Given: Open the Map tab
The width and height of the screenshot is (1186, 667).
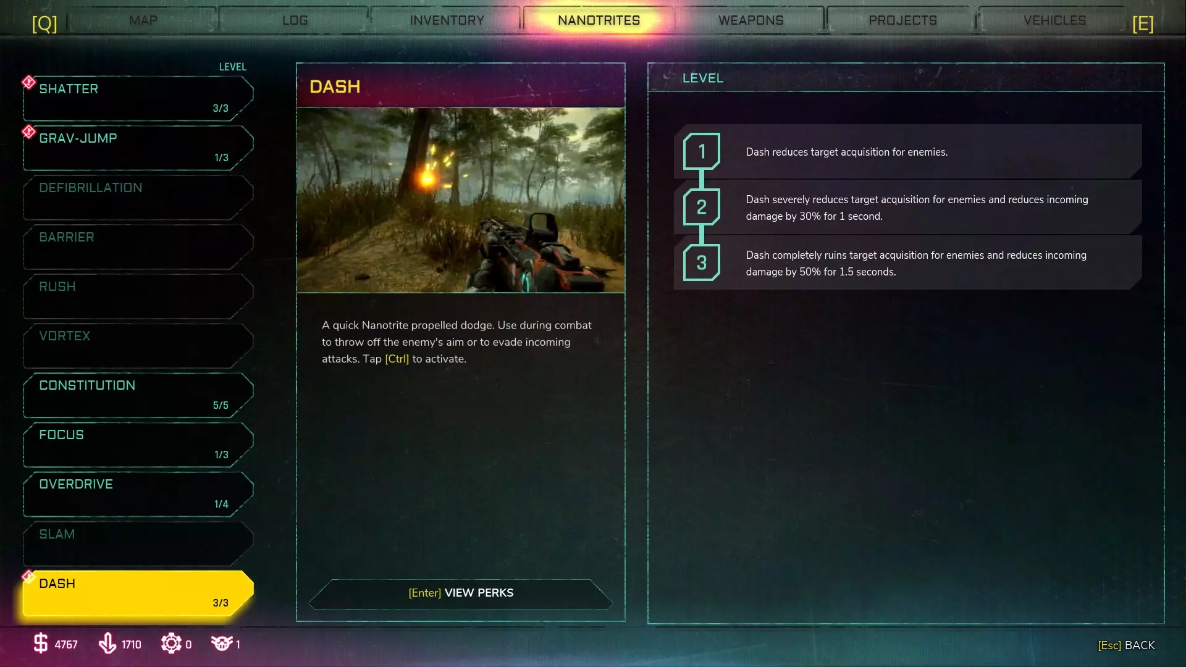Looking at the screenshot, I should tap(143, 20).
